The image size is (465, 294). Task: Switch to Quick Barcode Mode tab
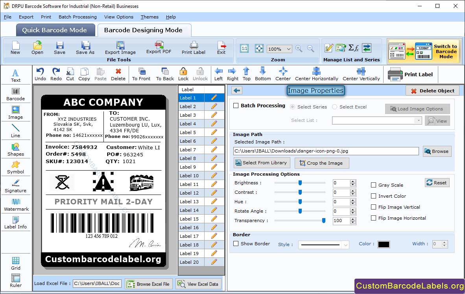click(x=54, y=30)
